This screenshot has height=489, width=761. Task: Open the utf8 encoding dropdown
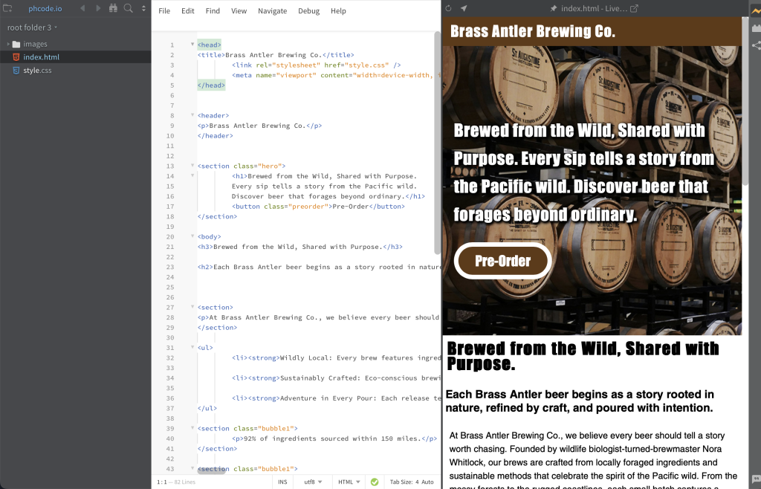[x=313, y=482]
